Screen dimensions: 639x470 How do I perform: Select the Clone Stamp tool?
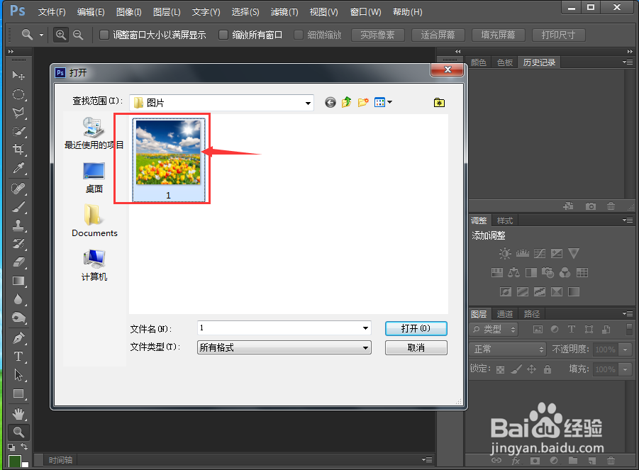coord(18,225)
